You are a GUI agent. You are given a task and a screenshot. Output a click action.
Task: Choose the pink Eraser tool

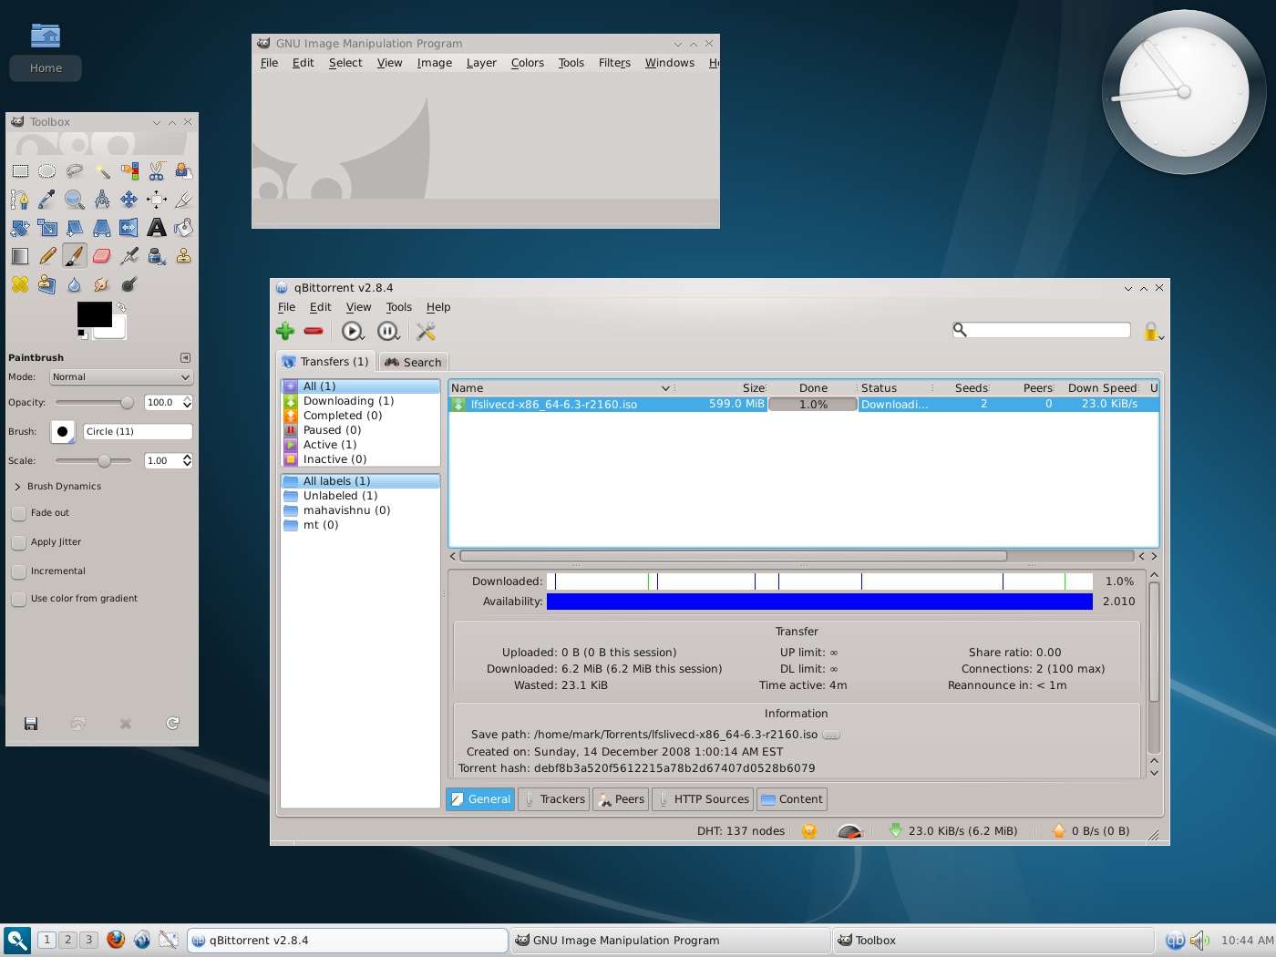[102, 256]
